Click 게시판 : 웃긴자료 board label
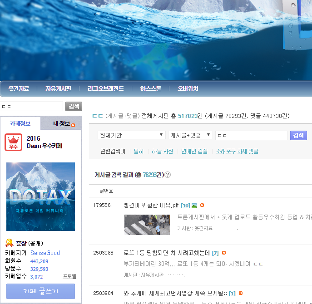 coord(195,228)
